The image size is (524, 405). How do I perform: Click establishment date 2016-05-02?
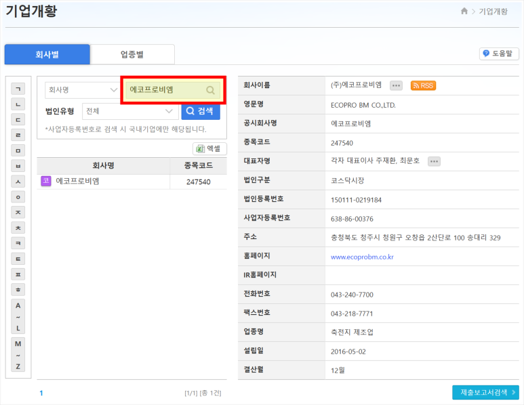[x=348, y=351]
